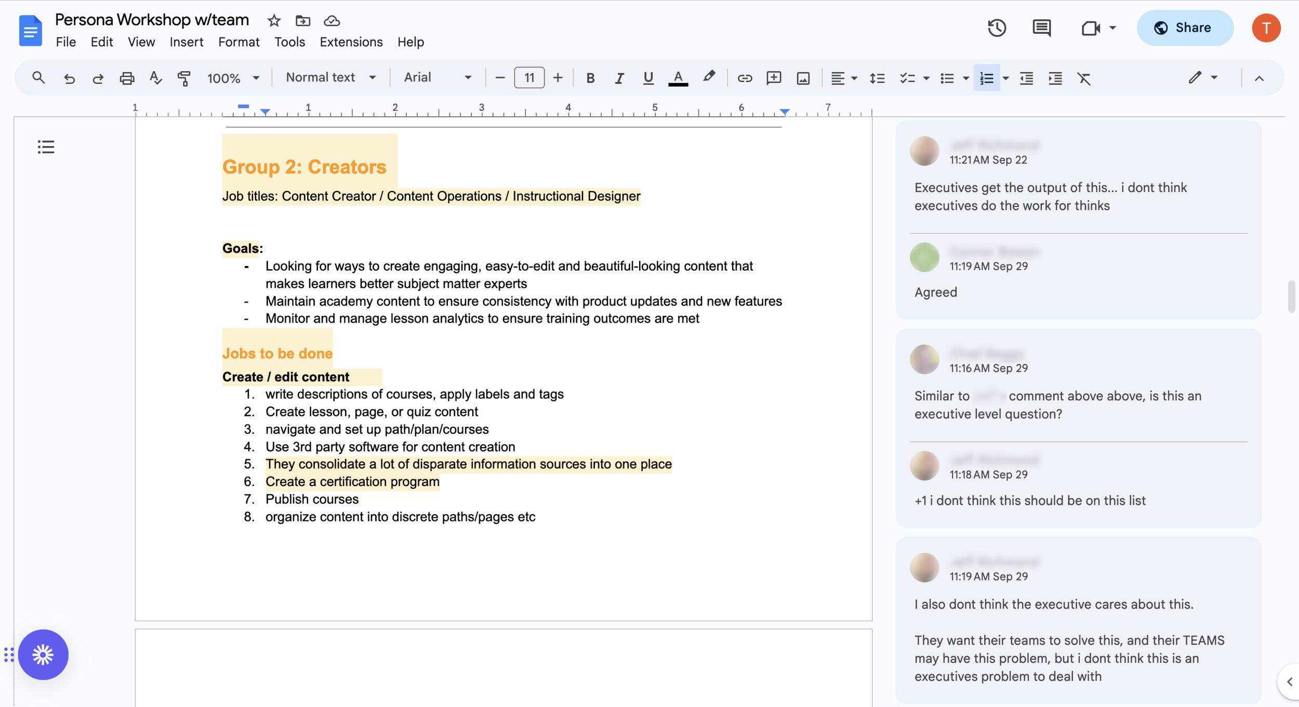Toggle bold formatting
The height and width of the screenshot is (707, 1299).
click(590, 78)
